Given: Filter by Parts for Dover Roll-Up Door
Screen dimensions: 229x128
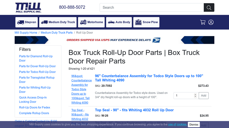Looking at the screenshot, I should pos(37,66).
